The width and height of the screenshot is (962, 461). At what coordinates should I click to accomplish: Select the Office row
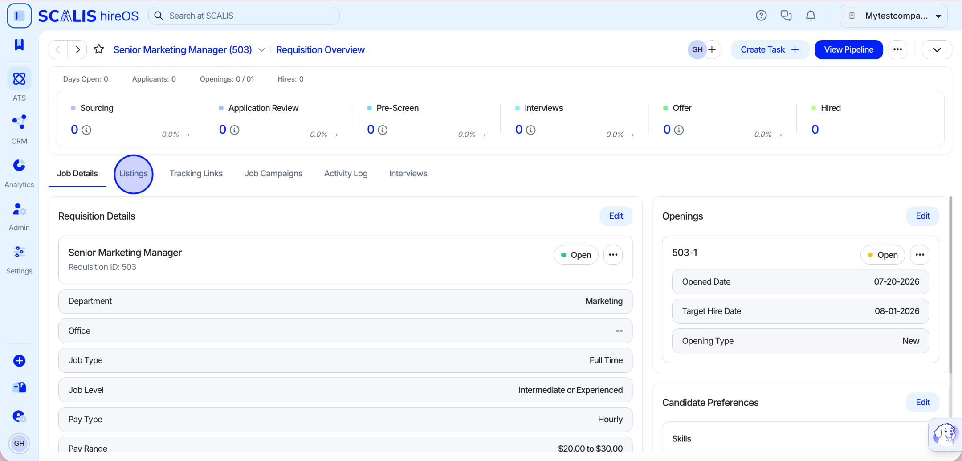pos(345,330)
